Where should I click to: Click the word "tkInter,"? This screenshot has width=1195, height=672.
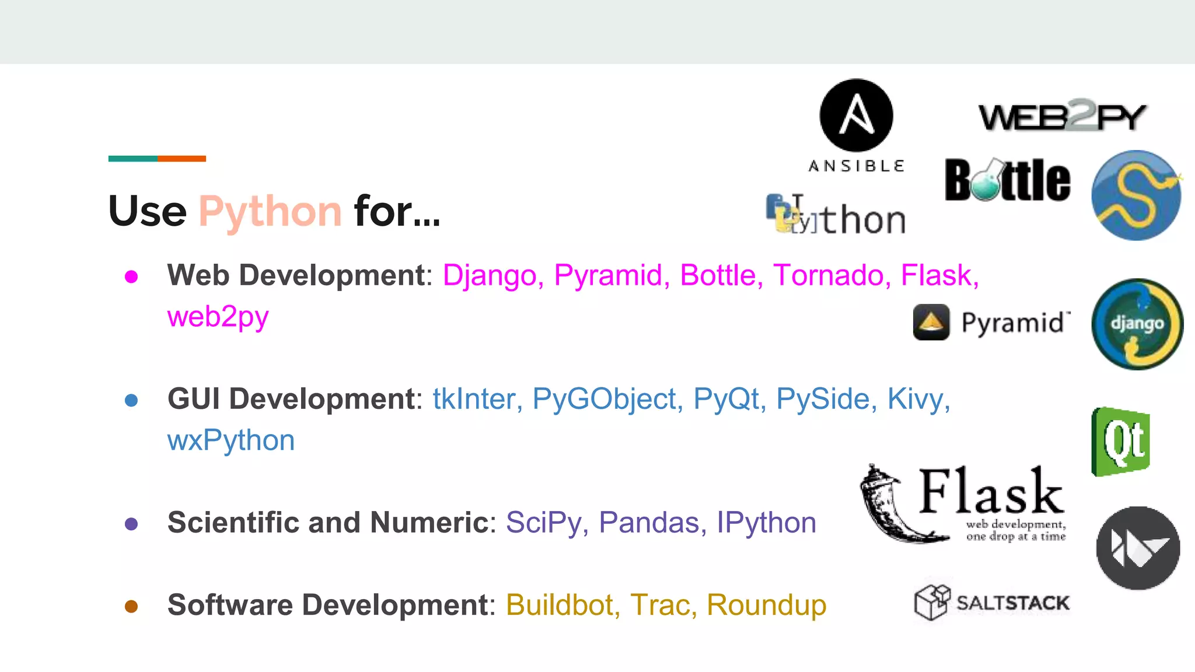(477, 399)
